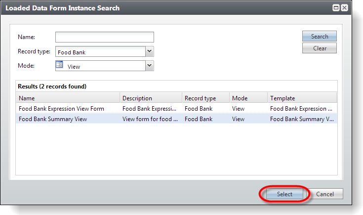Image resolution: width=363 pixels, height=215 pixels.
Task: Click the View mode combo box text
Action: 74,67
